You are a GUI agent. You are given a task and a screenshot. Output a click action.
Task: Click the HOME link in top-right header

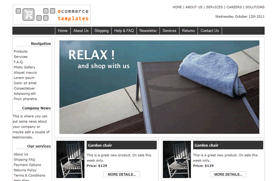(x=177, y=7)
